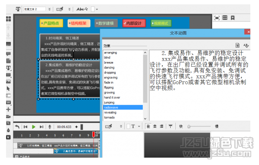The width and height of the screenshot is (259, 165).
Task: Click the text name field in top toolbar
Action: [35, 9]
